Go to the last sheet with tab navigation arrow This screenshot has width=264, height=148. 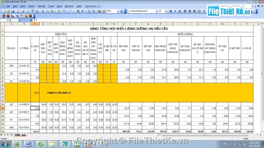[11, 135]
